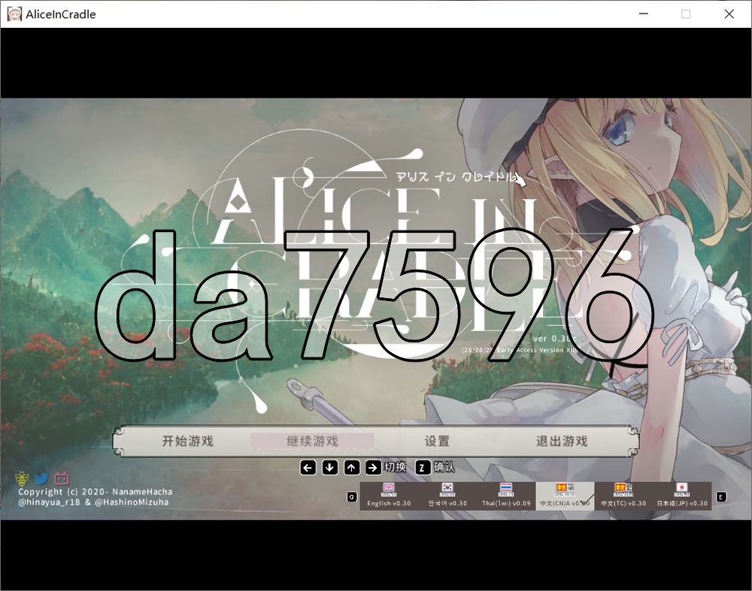This screenshot has width=752, height=591.
Task: Click the right arrow key icon
Action: point(373,467)
